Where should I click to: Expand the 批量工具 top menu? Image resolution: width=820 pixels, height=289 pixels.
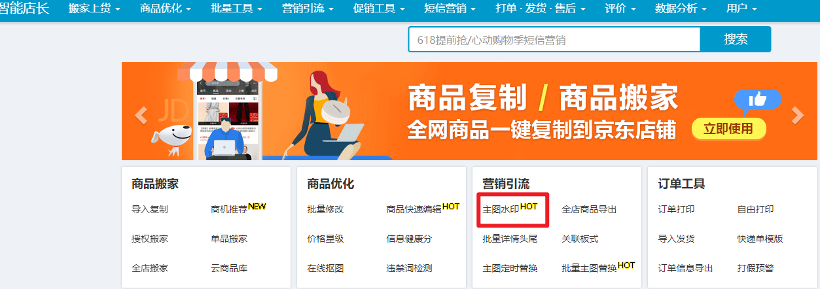click(237, 9)
